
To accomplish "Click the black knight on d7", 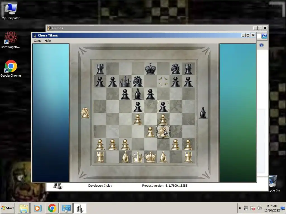I will 138,82.
